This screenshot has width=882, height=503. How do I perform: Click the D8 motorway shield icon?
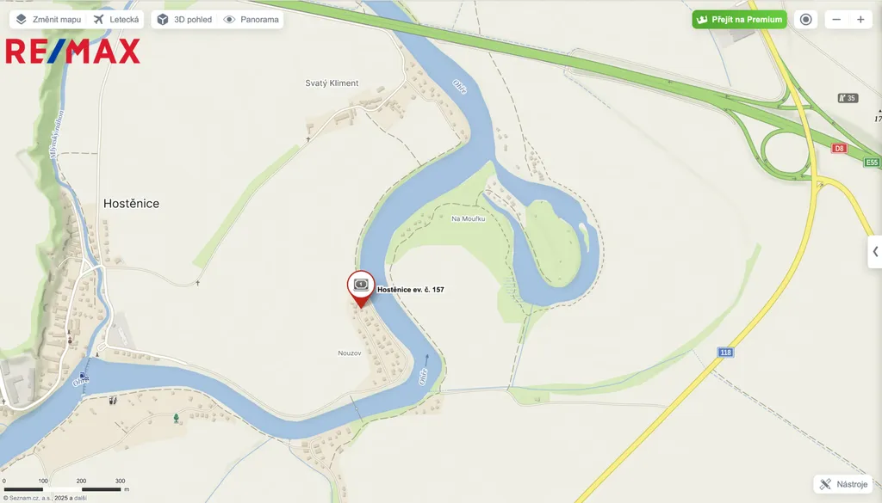click(x=839, y=148)
